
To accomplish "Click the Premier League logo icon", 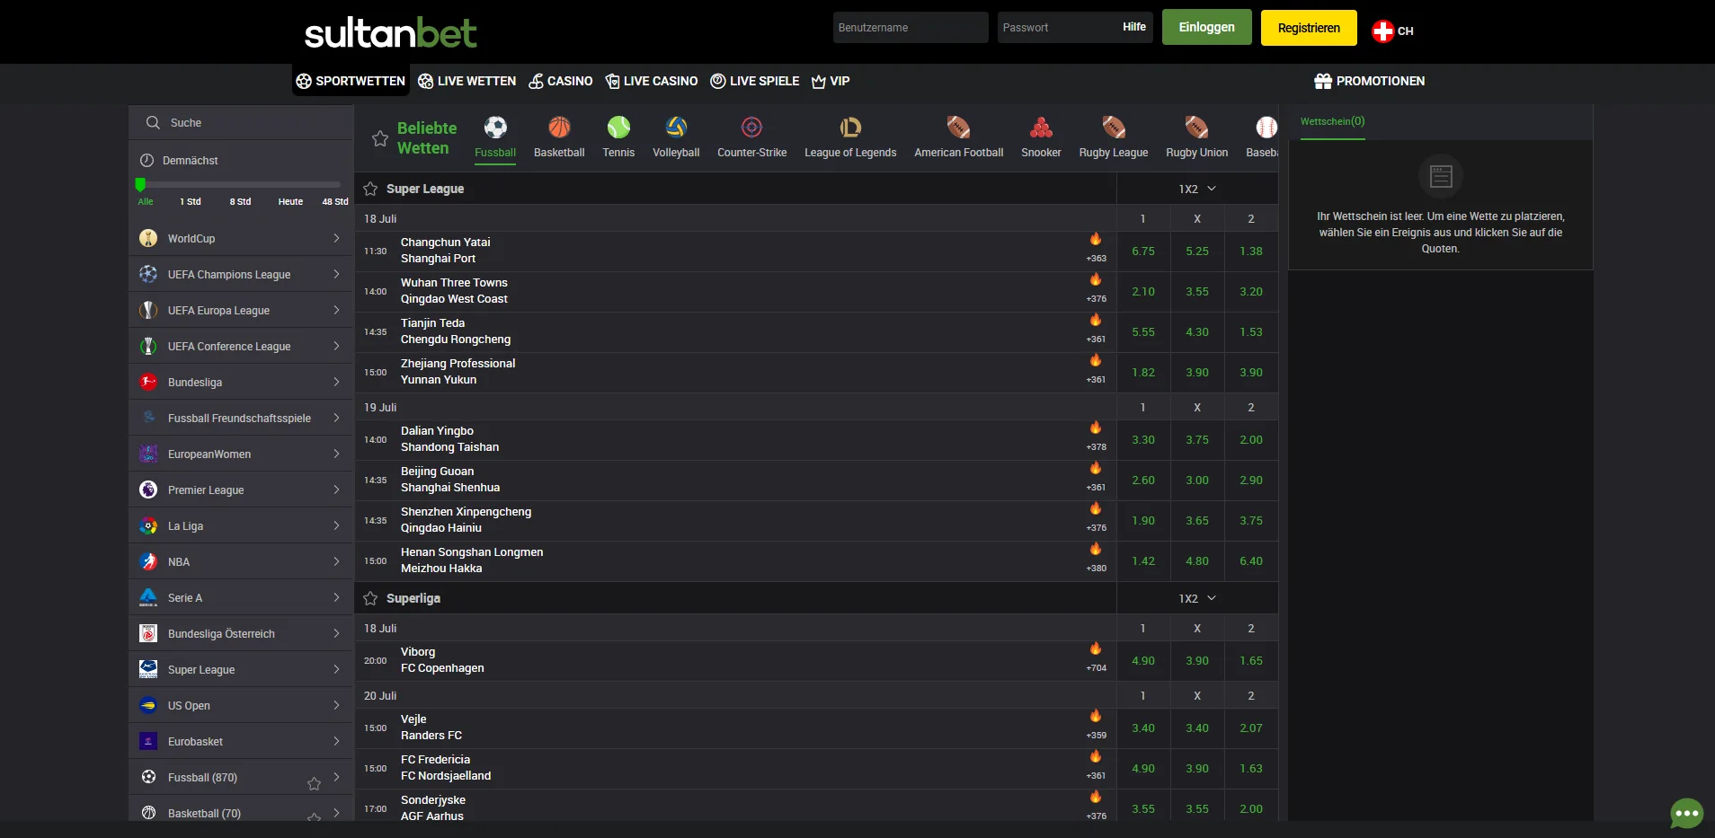I will click(x=148, y=490).
